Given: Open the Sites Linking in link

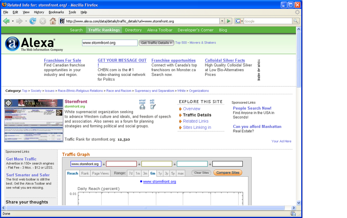Looking at the screenshot, I should click(x=197, y=127).
